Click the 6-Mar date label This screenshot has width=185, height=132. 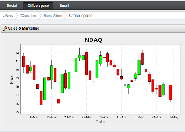tap(34, 117)
